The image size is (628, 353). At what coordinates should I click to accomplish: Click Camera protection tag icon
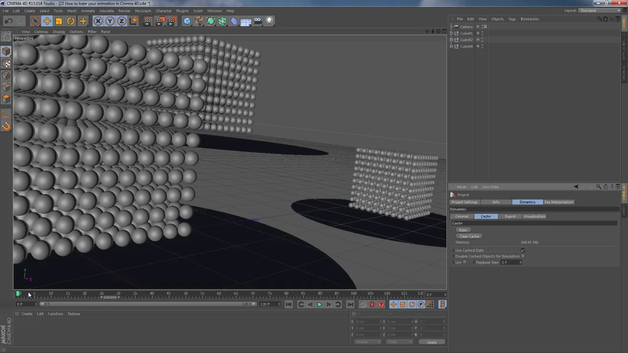485,26
